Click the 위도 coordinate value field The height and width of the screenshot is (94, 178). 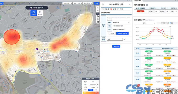pyautogui.click(x=121, y=30)
